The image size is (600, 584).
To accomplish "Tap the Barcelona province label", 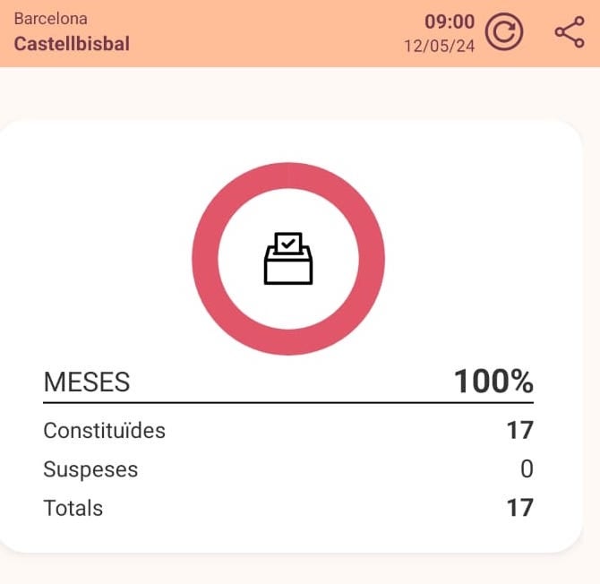I will click(51, 19).
